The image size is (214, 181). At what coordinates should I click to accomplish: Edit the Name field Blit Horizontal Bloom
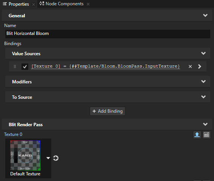coord(108,34)
